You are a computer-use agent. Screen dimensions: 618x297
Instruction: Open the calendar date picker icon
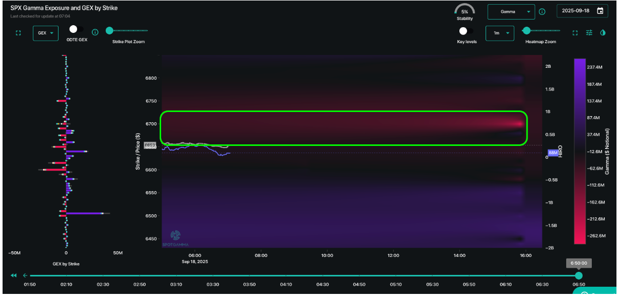click(x=600, y=11)
